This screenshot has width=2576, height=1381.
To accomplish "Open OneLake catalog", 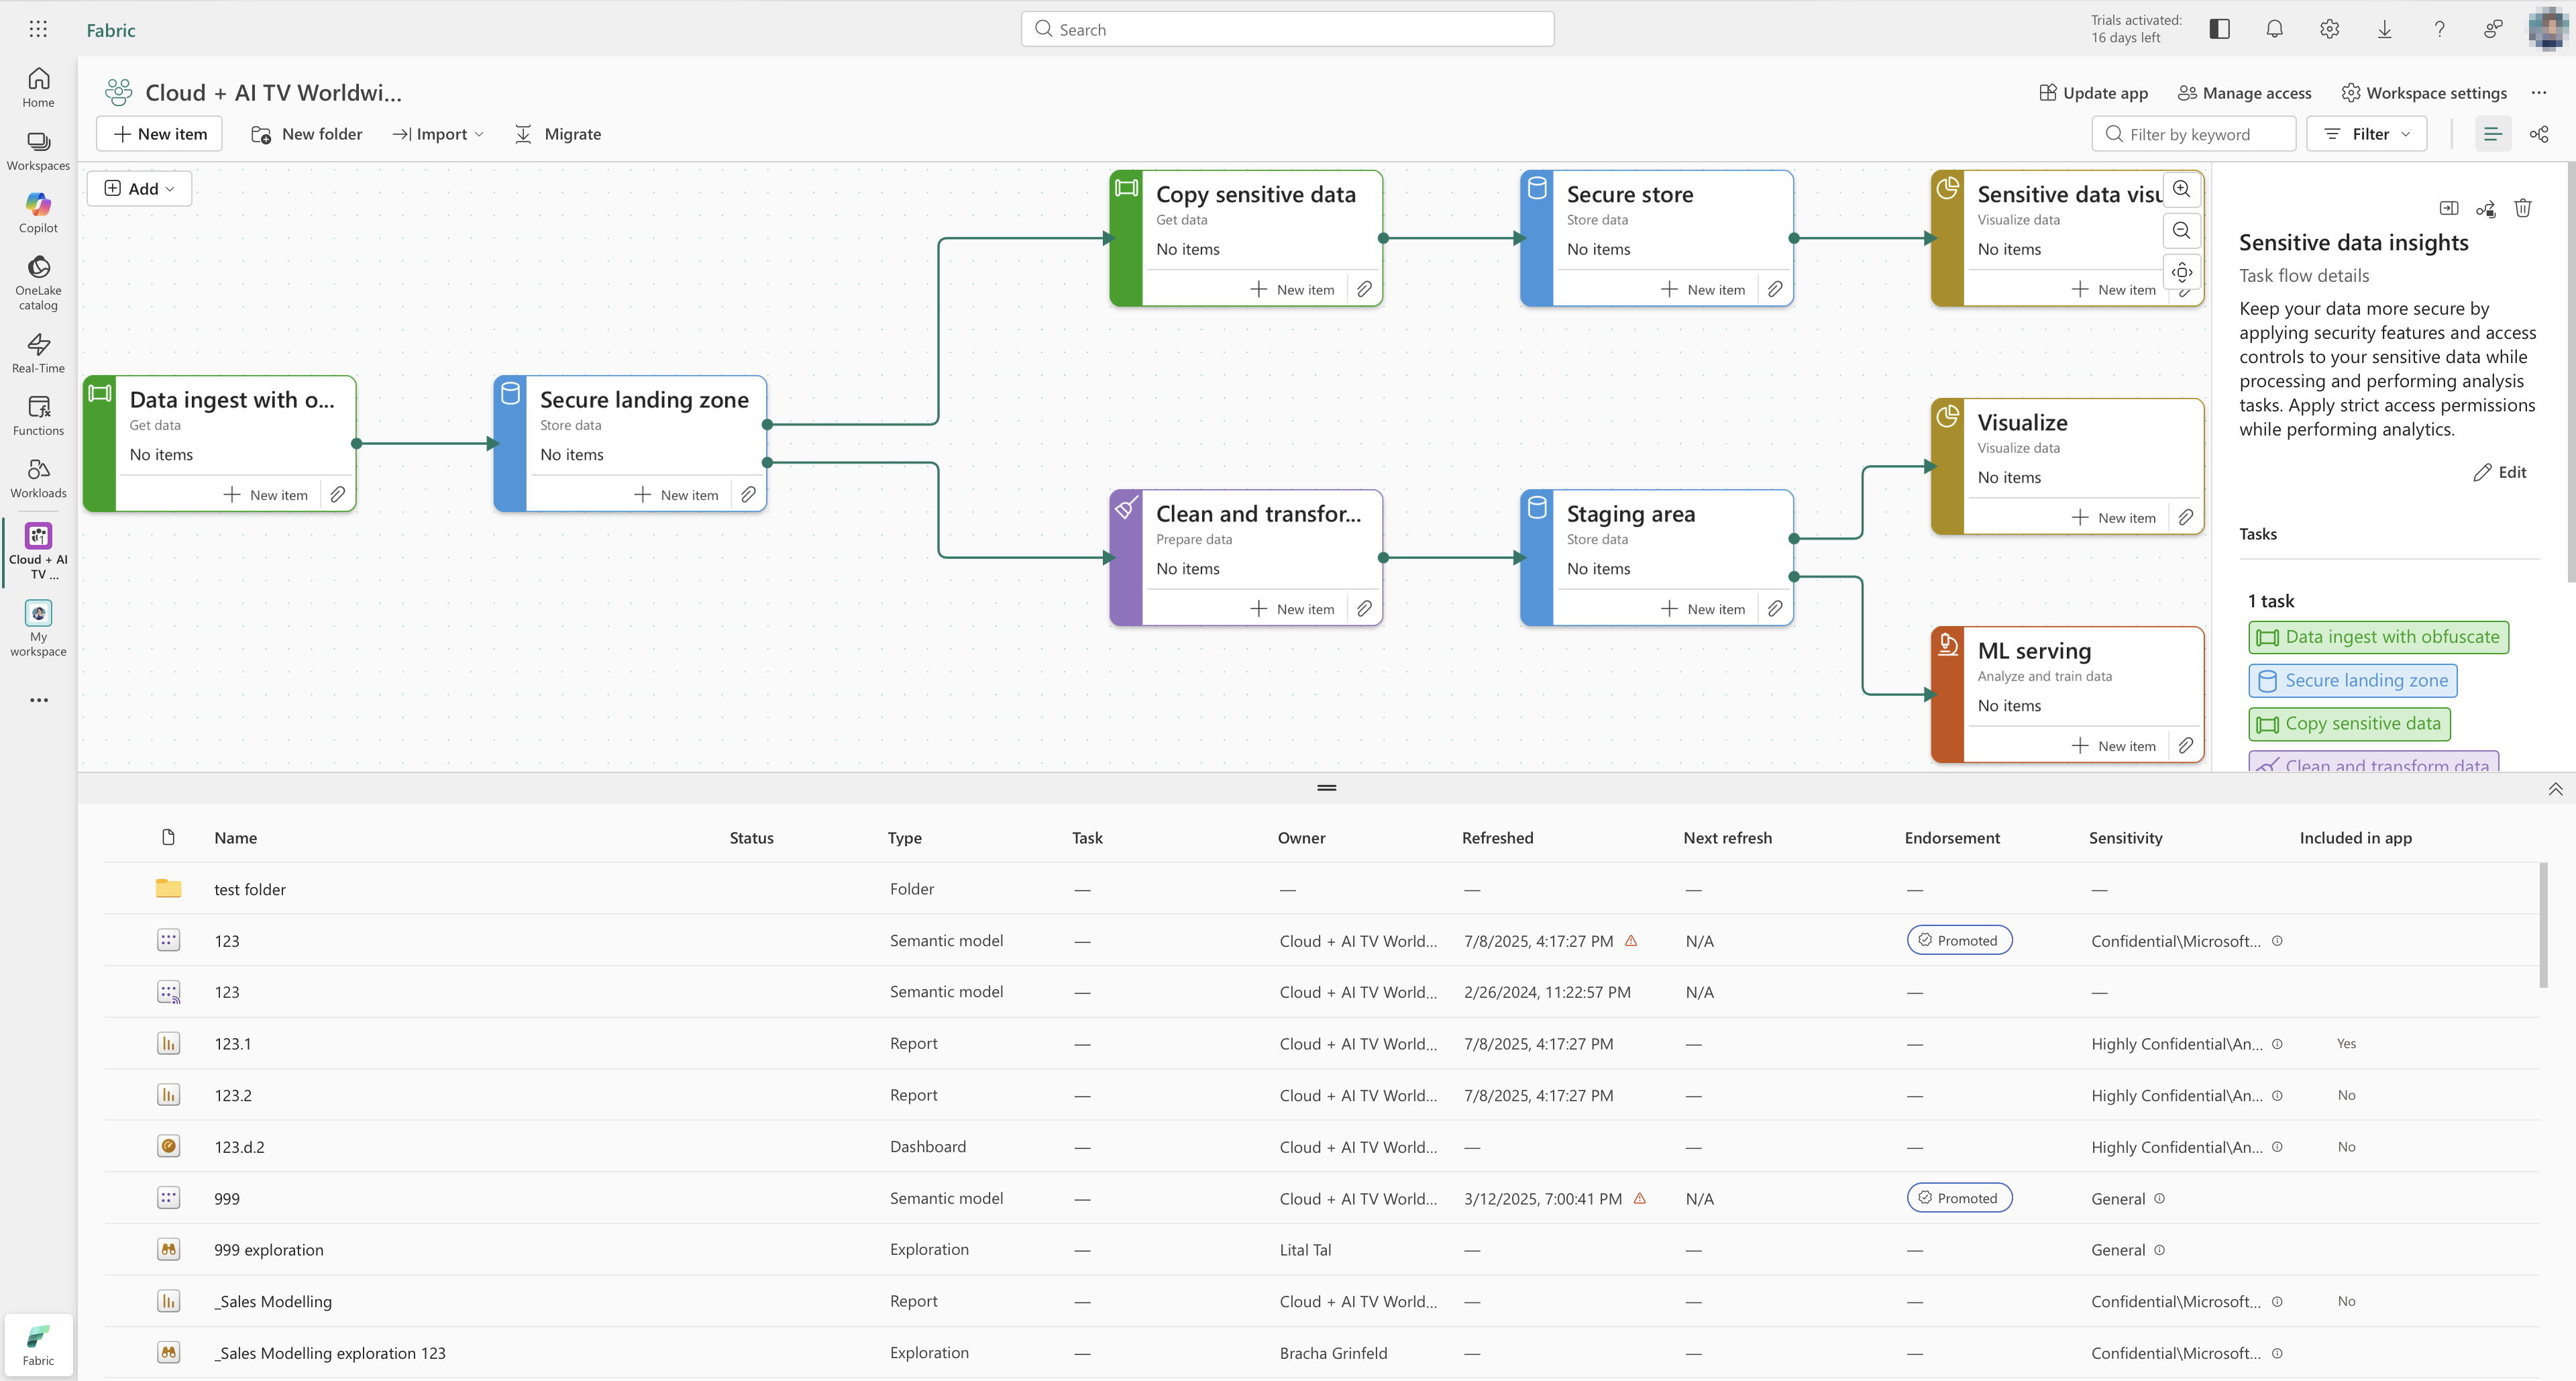I will [x=38, y=283].
